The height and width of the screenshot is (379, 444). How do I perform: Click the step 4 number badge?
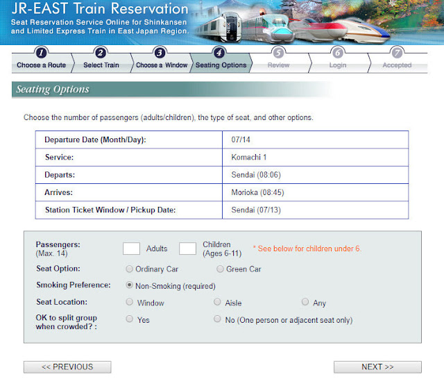(219, 53)
